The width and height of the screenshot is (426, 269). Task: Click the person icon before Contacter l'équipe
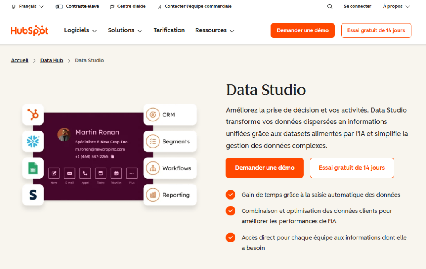pyautogui.click(x=159, y=7)
